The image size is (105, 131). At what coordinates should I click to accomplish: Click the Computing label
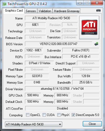coord(16,115)
